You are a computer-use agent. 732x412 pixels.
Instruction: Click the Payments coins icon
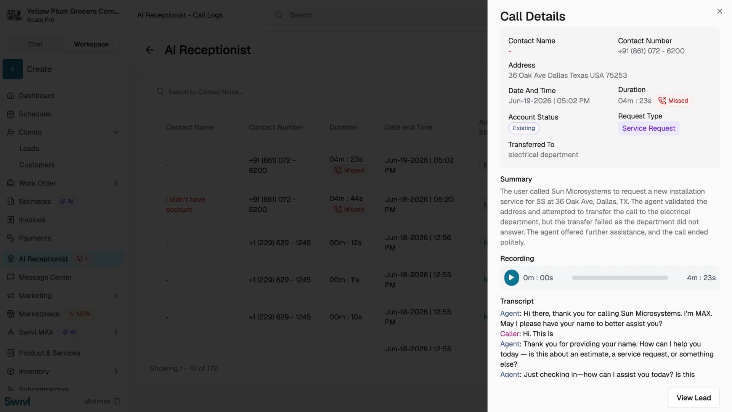(11, 238)
